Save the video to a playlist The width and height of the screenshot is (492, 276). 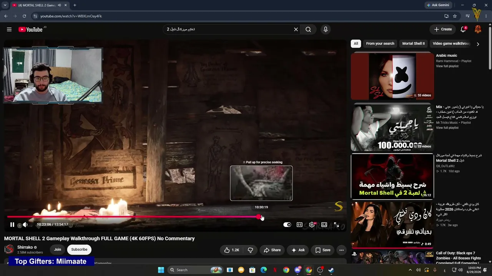point(322,250)
